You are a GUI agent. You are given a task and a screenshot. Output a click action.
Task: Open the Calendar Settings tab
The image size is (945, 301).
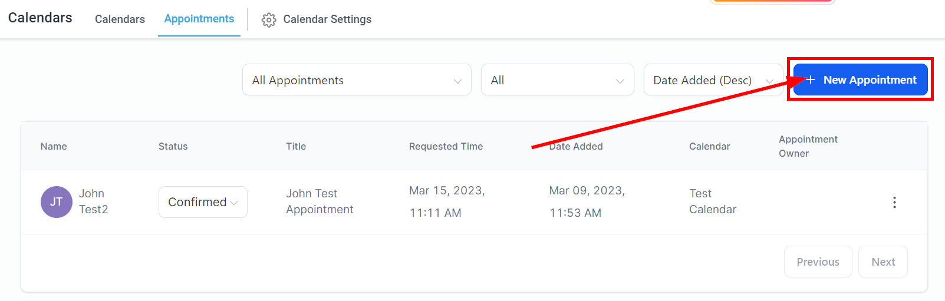[x=327, y=19]
